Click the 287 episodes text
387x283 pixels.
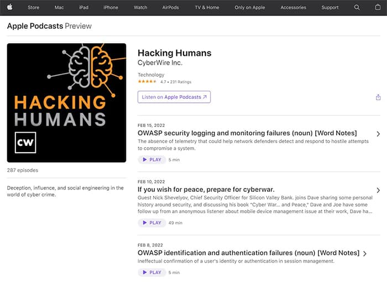[x=23, y=170]
